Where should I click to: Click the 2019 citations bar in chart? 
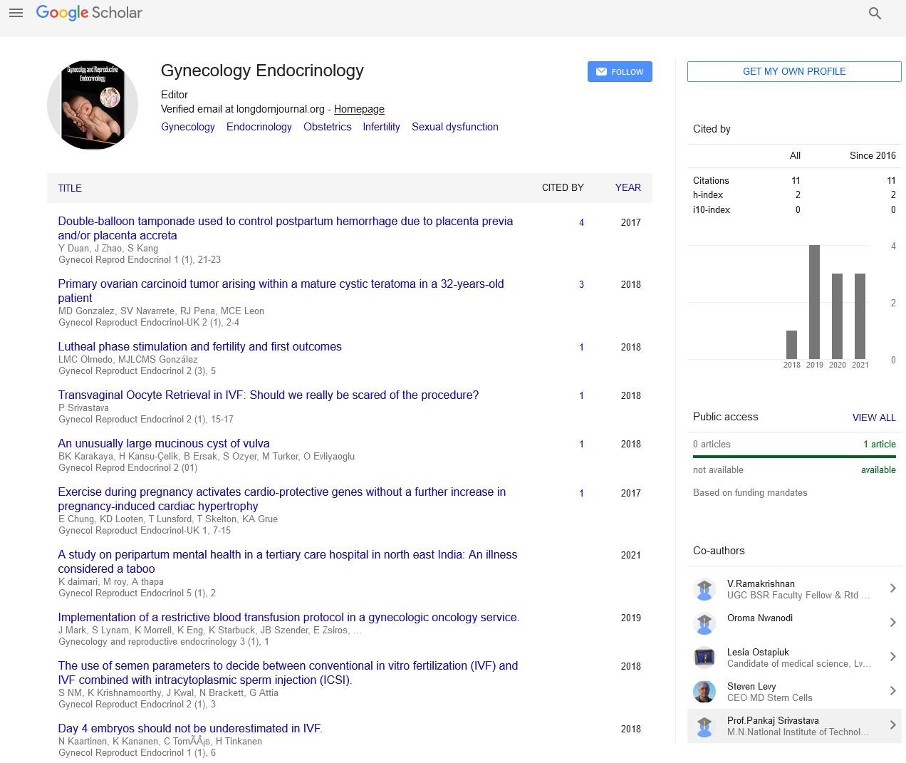[x=814, y=302]
